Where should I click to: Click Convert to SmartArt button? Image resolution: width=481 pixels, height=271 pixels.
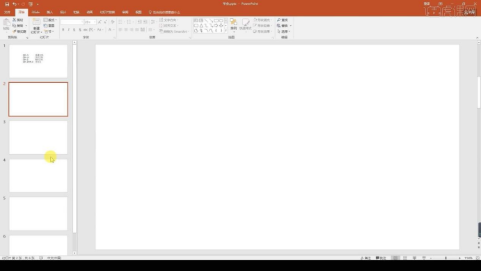point(173,31)
